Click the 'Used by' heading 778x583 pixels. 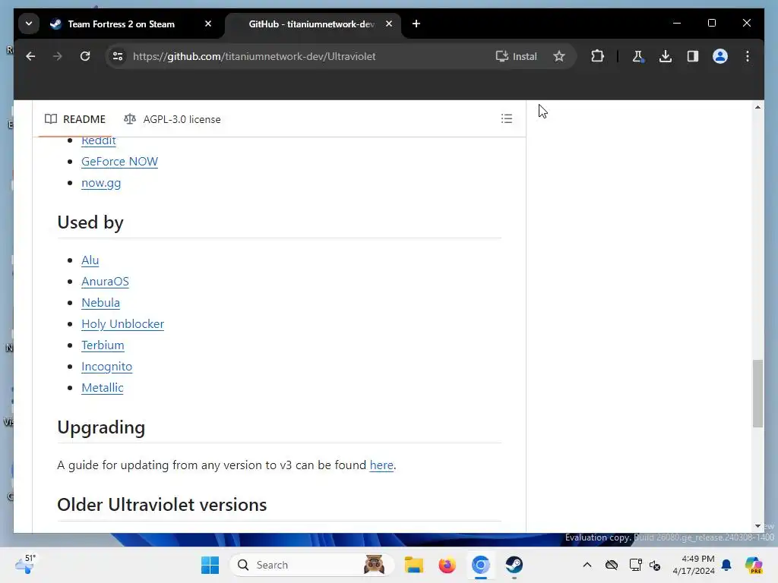click(90, 222)
